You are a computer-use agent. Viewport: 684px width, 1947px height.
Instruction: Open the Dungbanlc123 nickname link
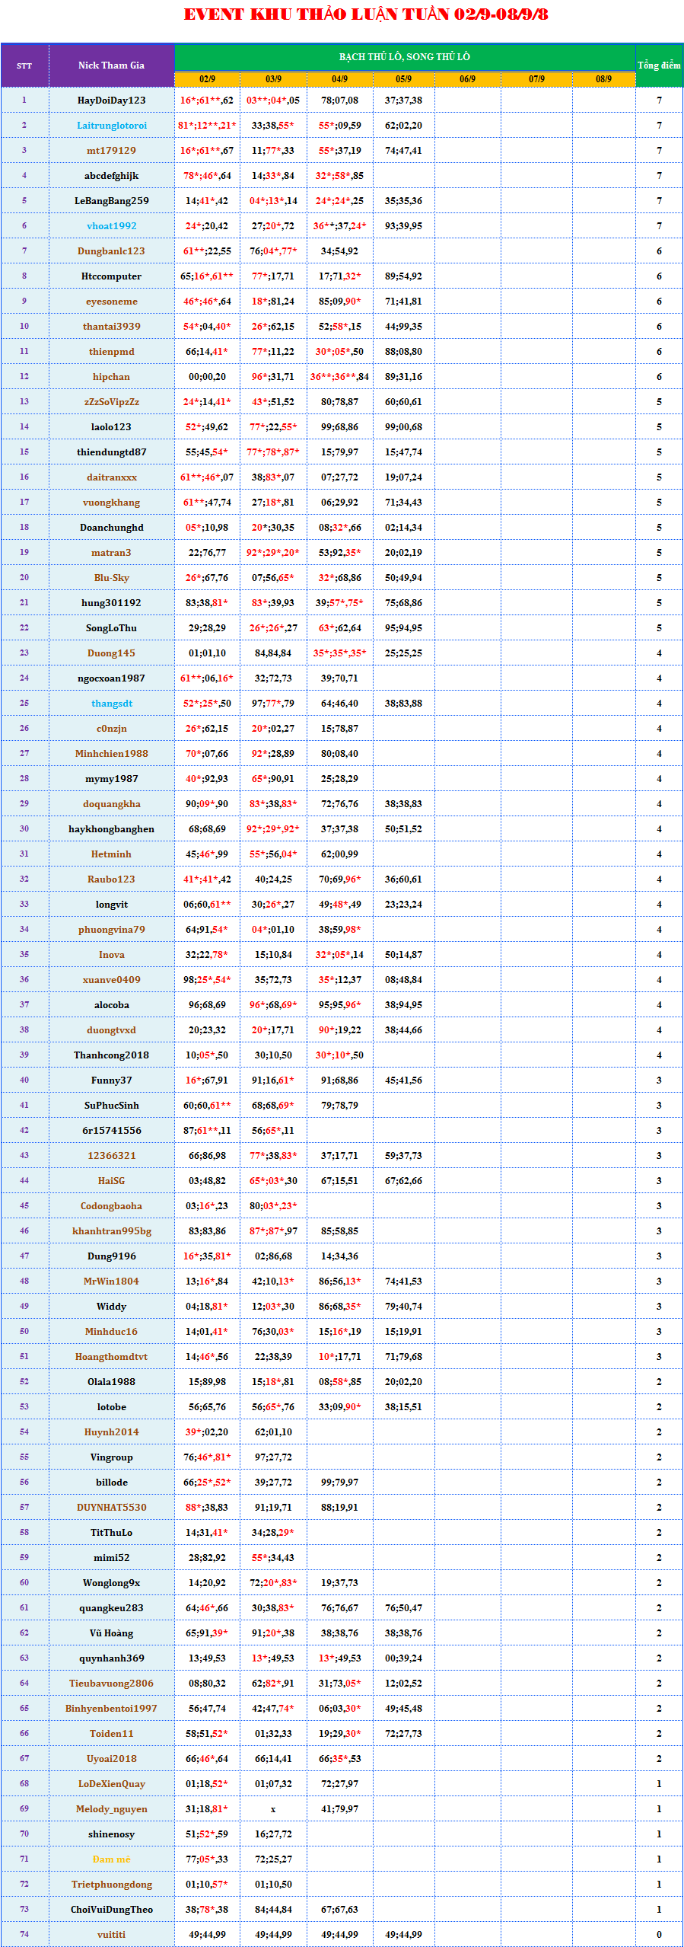[112, 251]
